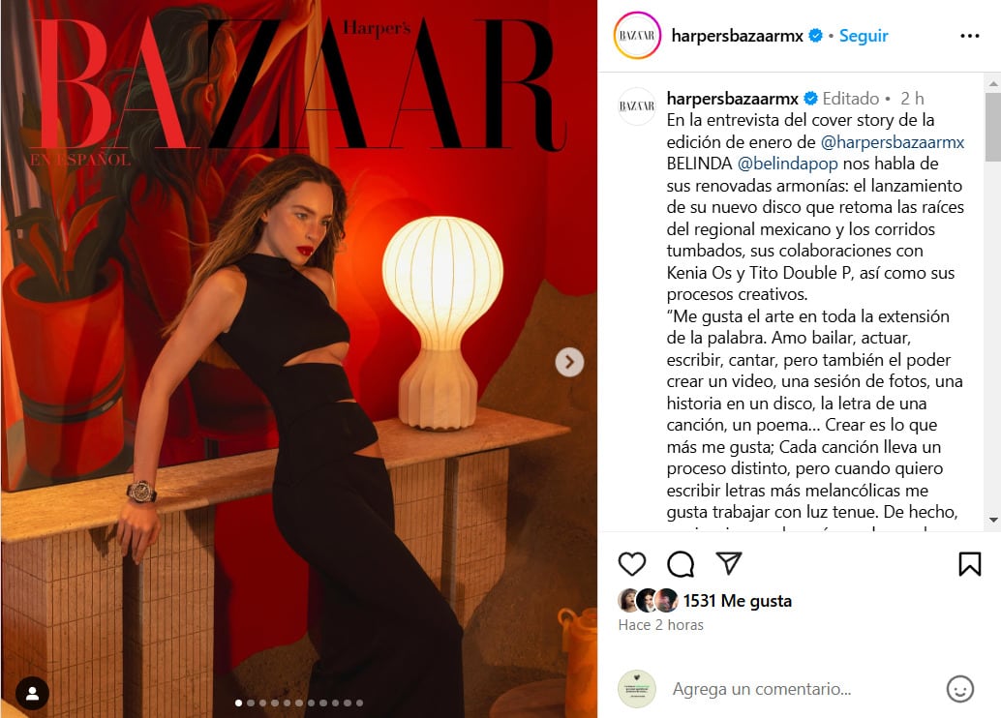The width and height of the screenshot is (1001, 718).
Task: Click the small Bazaar avatar beside the caption
Action: [637, 105]
